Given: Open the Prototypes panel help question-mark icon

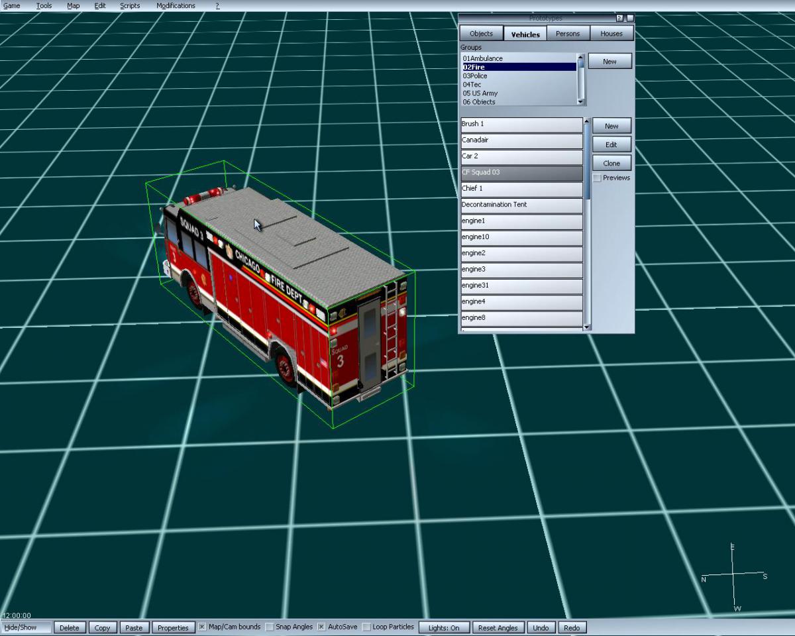Looking at the screenshot, I should (619, 19).
